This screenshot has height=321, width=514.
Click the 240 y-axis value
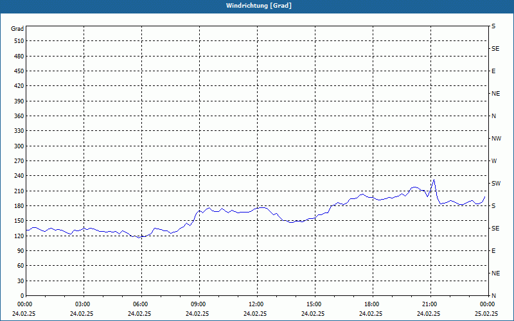pos(19,176)
